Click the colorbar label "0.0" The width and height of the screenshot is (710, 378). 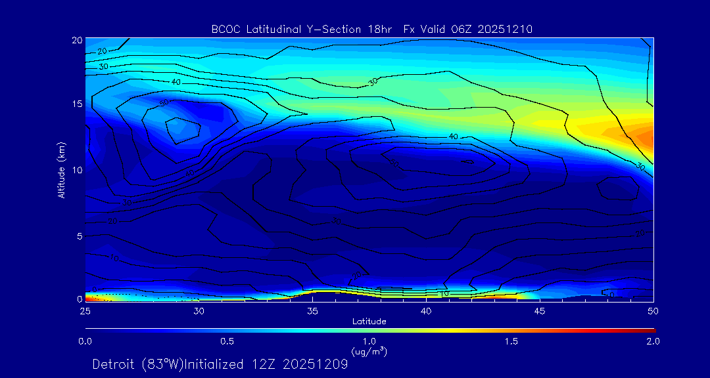coord(85,341)
